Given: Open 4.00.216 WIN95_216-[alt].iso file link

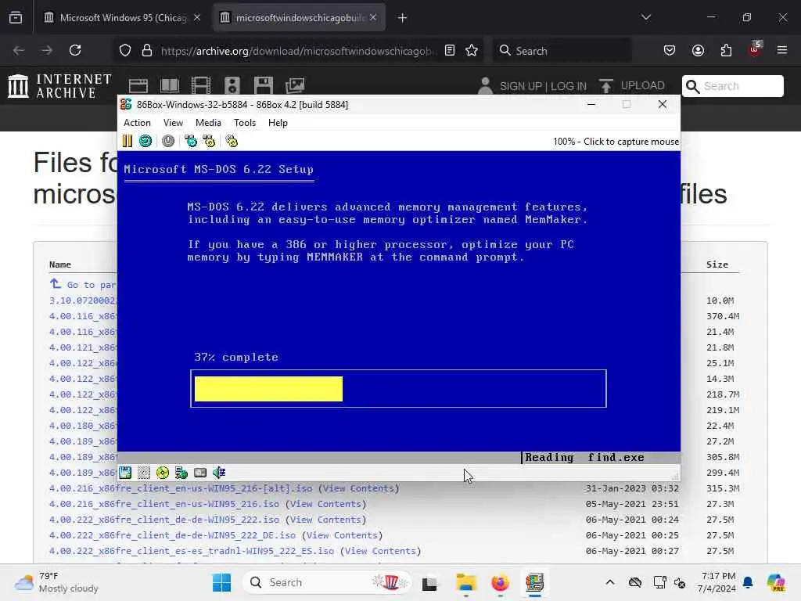Looking at the screenshot, I should click(x=181, y=488).
